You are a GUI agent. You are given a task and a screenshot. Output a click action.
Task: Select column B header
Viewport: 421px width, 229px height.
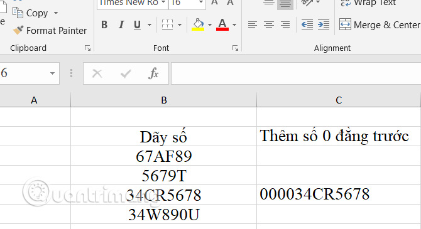tap(163, 100)
